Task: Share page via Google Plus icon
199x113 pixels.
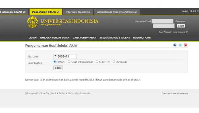Action: tap(185, 45)
